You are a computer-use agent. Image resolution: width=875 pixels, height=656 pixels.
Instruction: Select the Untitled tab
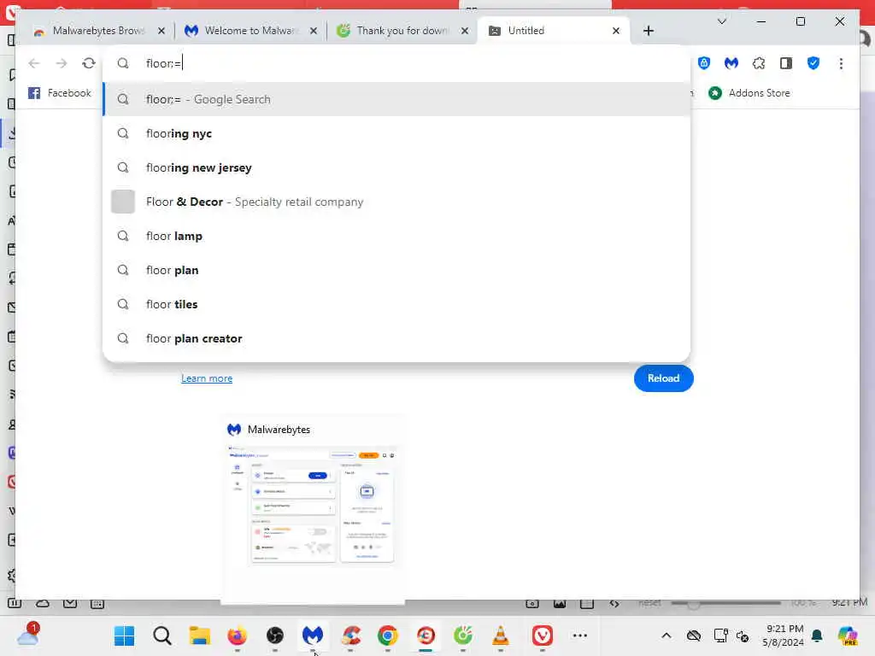click(553, 31)
